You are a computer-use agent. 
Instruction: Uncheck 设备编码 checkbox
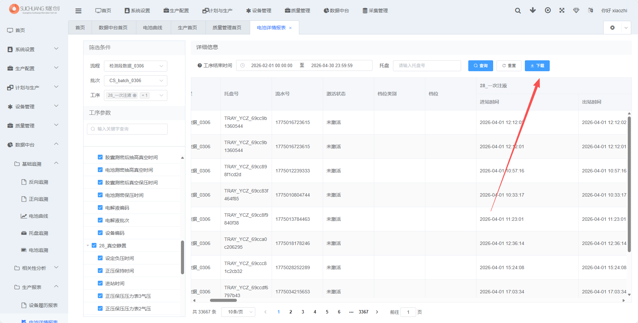click(x=100, y=233)
